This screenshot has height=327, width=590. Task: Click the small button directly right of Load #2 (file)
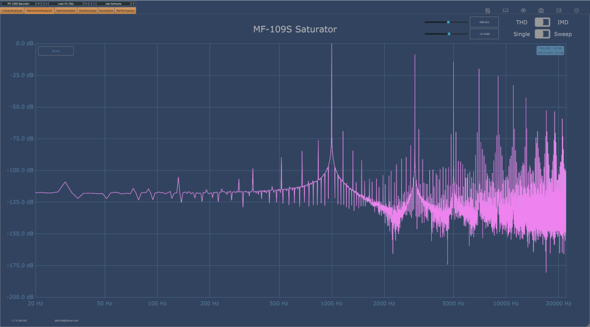86,4
